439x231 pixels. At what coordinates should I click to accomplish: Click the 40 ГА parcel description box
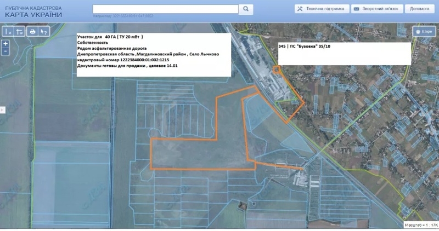click(153, 54)
